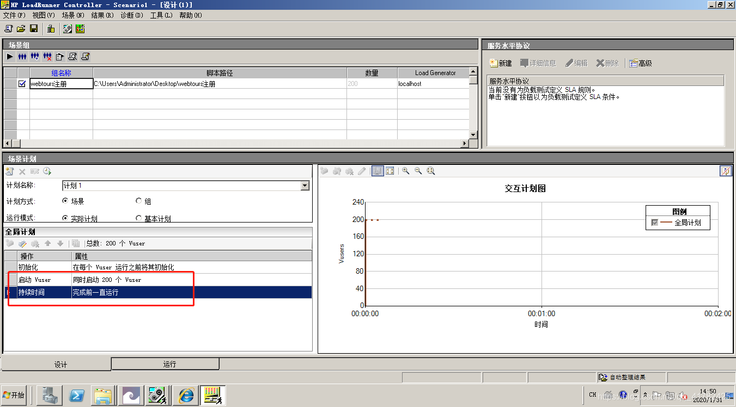The image size is (736, 407).
Task: Click the graph Zoom Reset icon
Action: click(x=431, y=171)
